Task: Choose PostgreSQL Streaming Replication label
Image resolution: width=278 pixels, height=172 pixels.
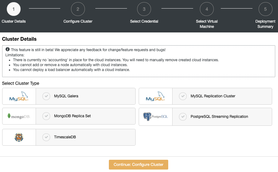Action: click(x=219, y=117)
